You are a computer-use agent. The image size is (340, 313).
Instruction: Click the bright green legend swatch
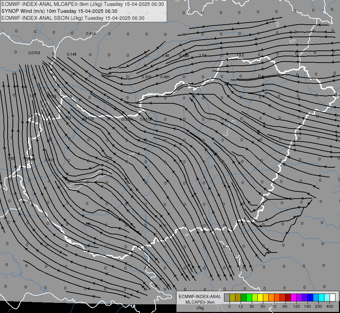pos(249,297)
